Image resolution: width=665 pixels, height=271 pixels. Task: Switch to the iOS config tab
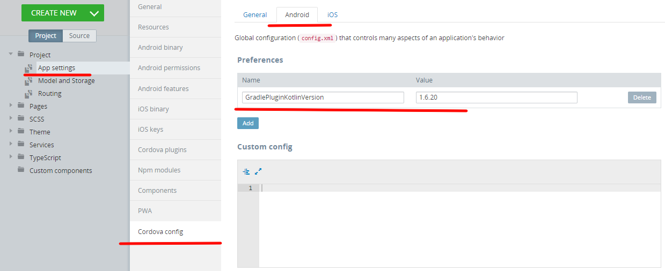click(x=333, y=14)
